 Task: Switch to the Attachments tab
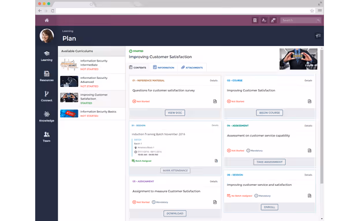click(192, 67)
